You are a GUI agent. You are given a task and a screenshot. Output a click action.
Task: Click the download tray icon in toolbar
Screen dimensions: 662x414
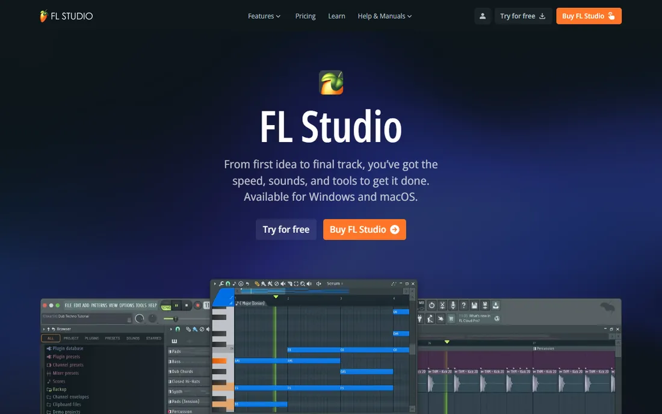[496, 305]
